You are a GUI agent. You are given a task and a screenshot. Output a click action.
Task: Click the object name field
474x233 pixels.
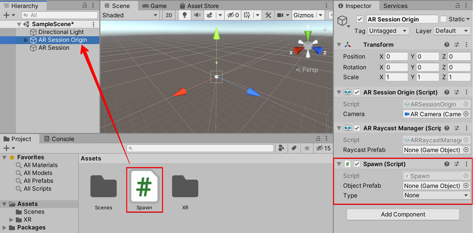click(x=402, y=19)
